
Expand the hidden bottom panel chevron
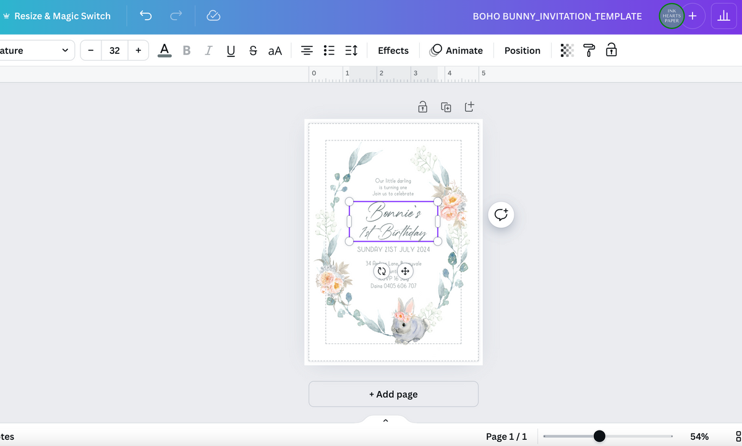click(385, 419)
